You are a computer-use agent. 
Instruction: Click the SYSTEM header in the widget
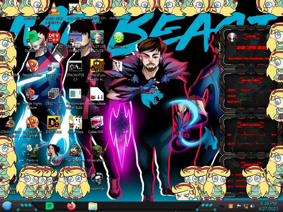pyautogui.click(x=251, y=80)
